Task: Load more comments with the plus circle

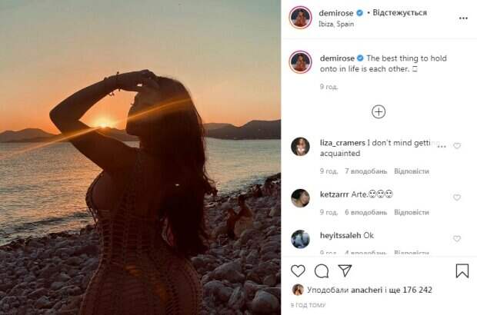Action: (379, 111)
